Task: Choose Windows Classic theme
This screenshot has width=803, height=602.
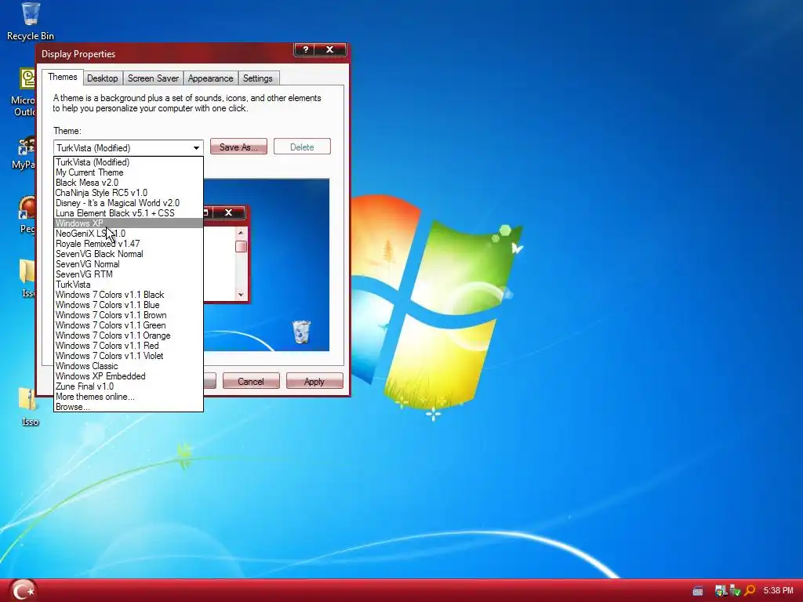Action: [129, 366]
